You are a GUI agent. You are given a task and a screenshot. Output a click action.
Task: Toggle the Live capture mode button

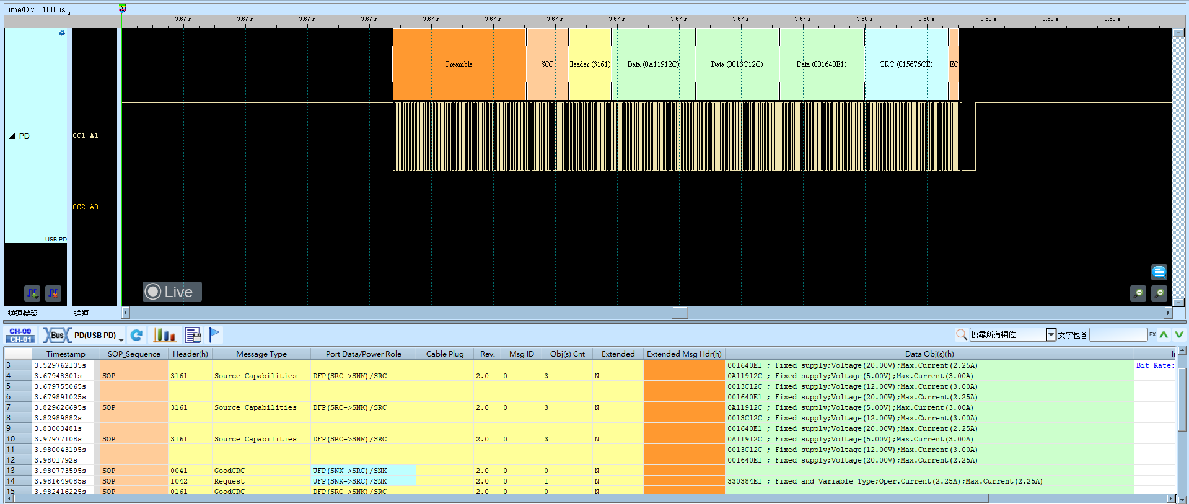point(172,292)
